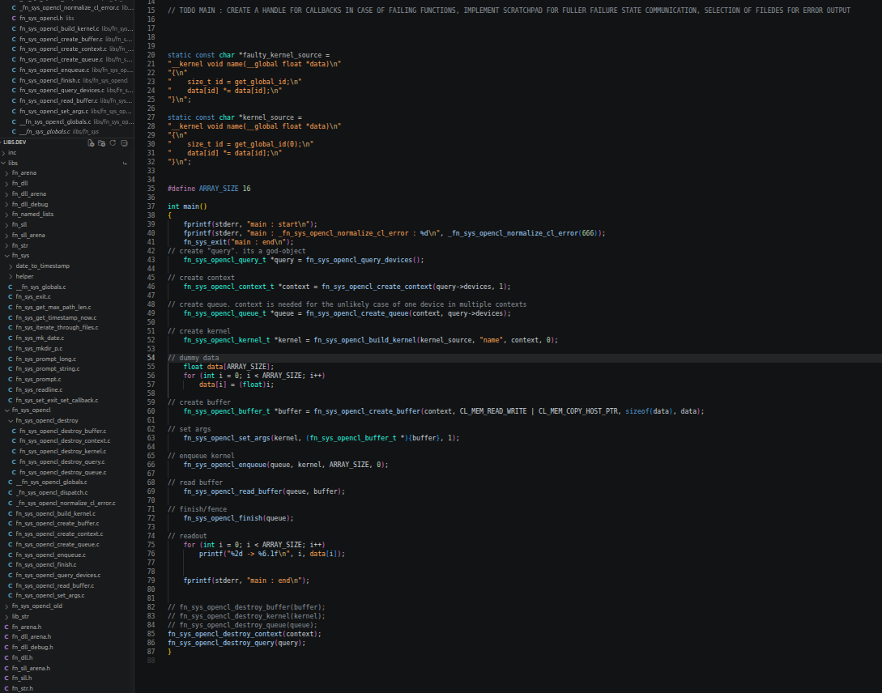Open fn_sys_mk_date.c
The width and height of the screenshot is (882, 693).
40,338
